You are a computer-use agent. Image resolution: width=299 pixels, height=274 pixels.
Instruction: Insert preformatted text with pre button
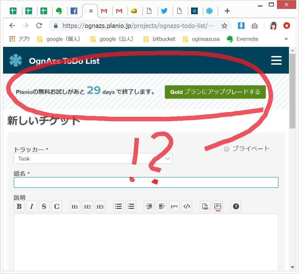174,206
